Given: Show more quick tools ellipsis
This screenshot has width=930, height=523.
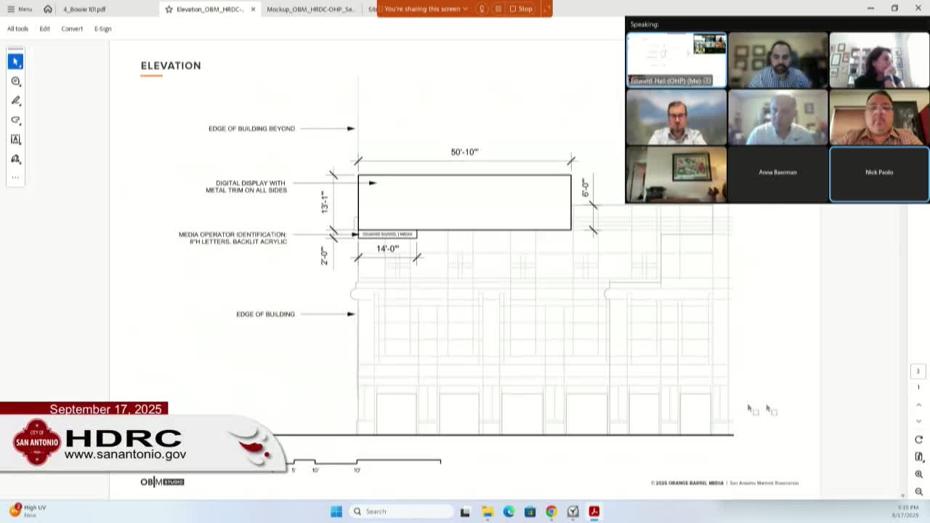Looking at the screenshot, I should 16,177.
